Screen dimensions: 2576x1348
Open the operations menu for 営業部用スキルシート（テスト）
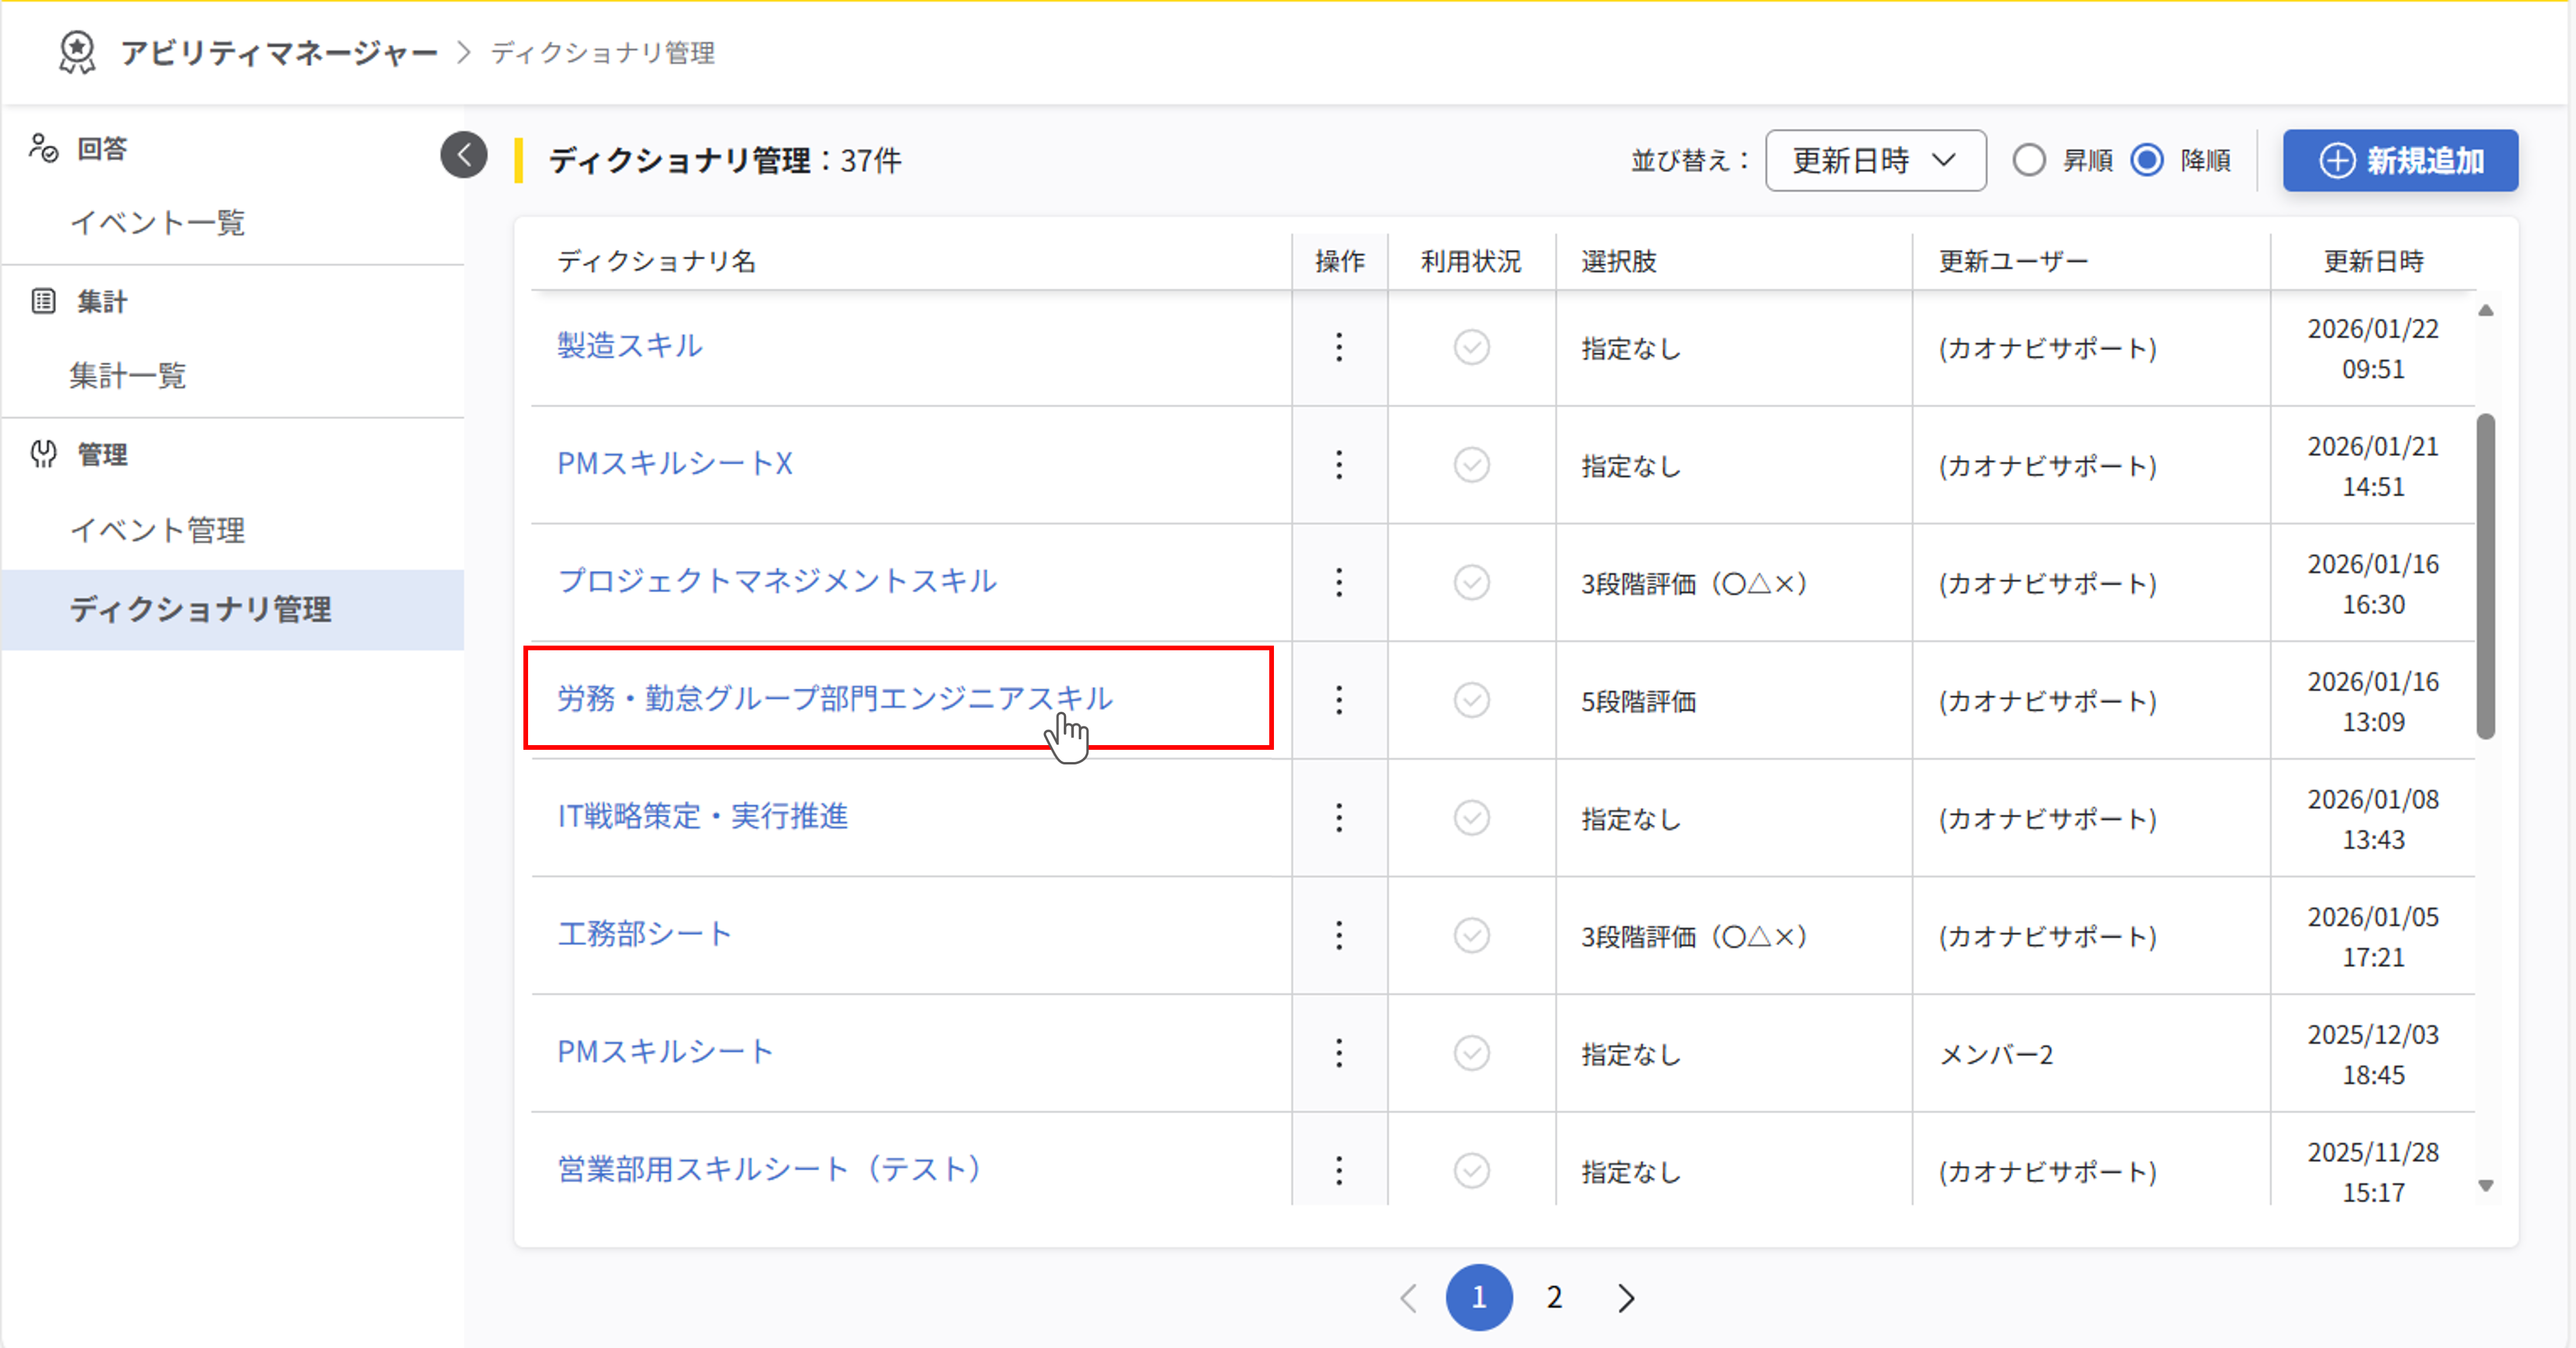(x=1339, y=1170)
